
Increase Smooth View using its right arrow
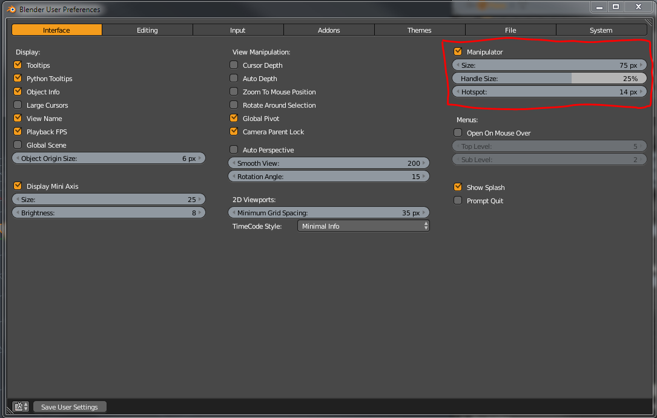[425, 163]
